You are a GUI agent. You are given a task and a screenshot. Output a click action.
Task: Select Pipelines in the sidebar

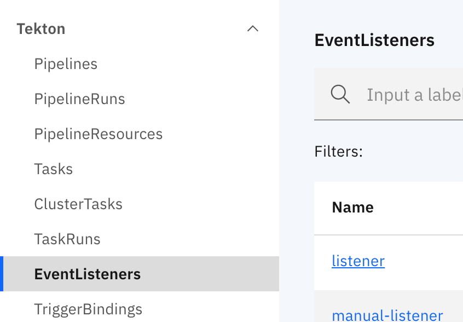(66, 64)
